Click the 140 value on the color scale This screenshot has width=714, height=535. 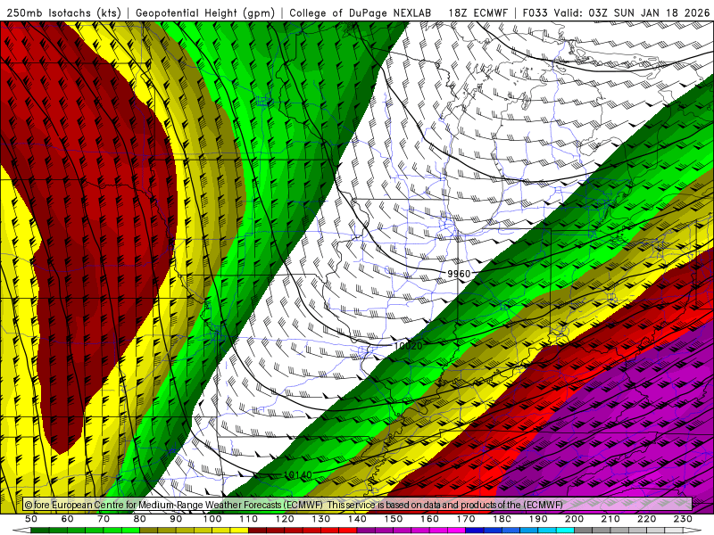[357, 519]
